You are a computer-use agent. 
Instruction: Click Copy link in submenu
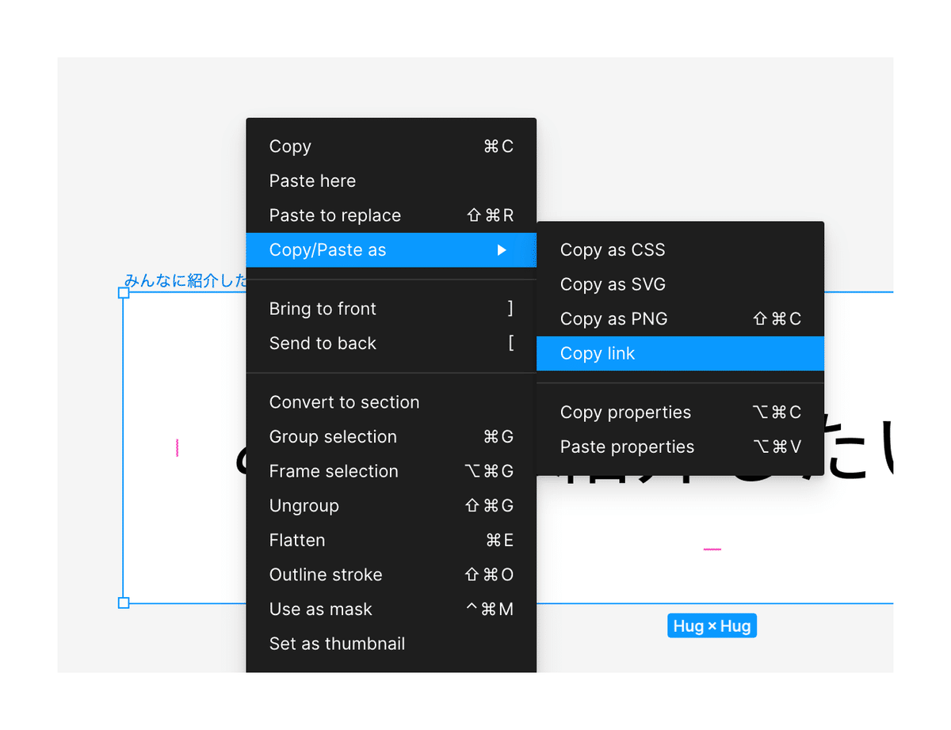[x=681, y=354]
